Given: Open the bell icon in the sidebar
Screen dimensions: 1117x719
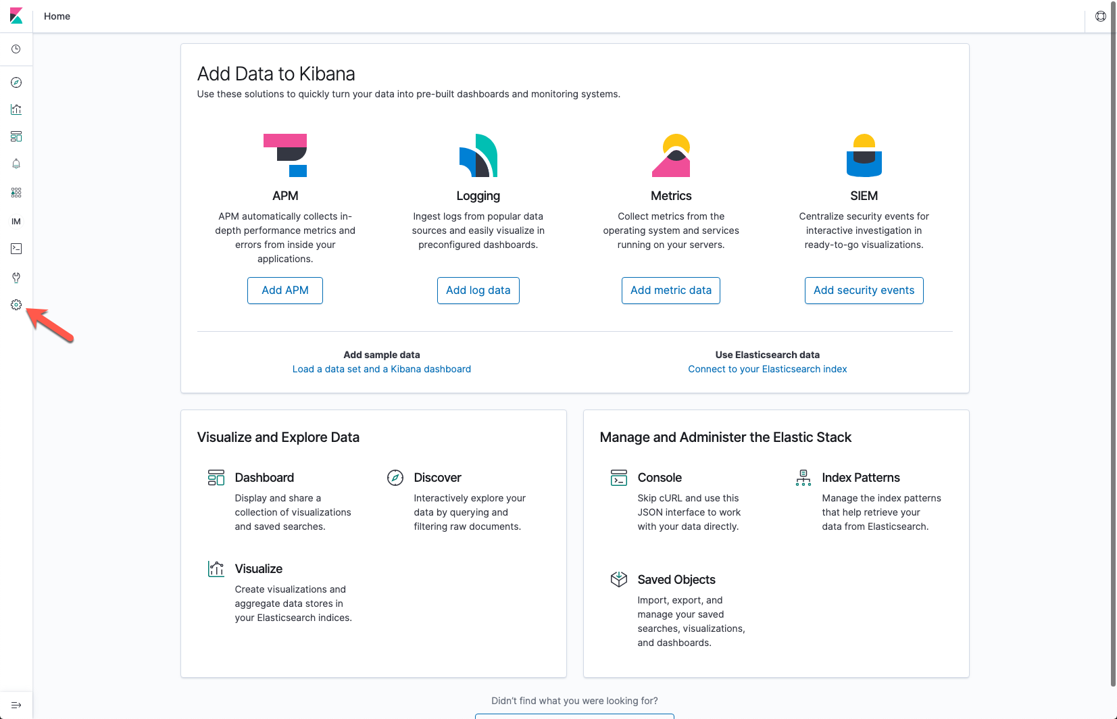Looking at the screenshot, I should coord(16,164).
